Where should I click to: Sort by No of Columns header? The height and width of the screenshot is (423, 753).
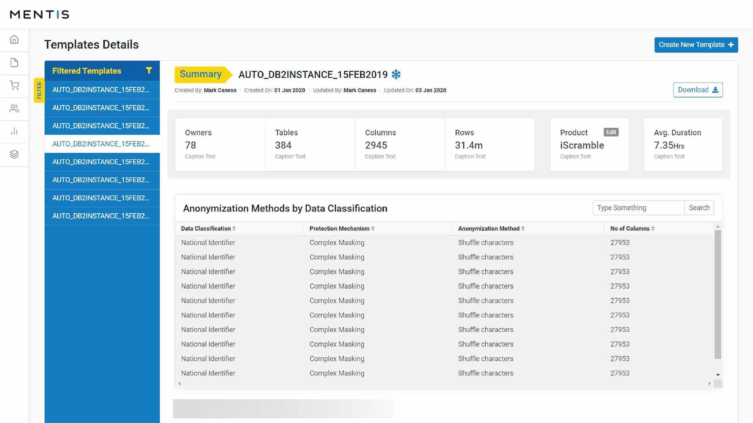653,228
